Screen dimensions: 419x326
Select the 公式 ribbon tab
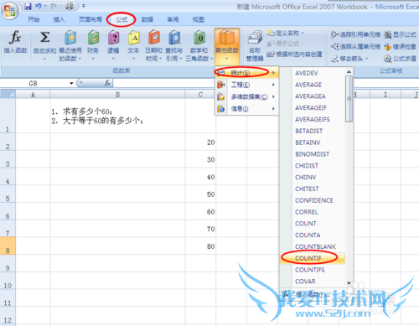tap(122, 19)
